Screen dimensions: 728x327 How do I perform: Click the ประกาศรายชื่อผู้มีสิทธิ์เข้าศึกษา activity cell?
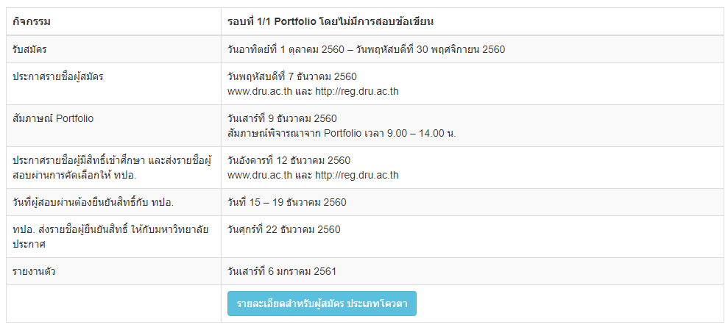(113, 168)
